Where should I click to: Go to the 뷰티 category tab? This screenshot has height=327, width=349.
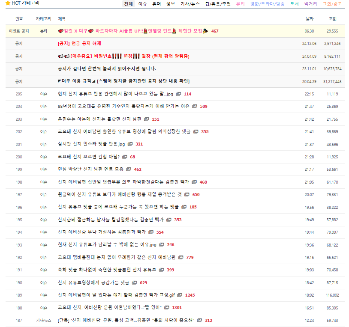coord(240,4)
